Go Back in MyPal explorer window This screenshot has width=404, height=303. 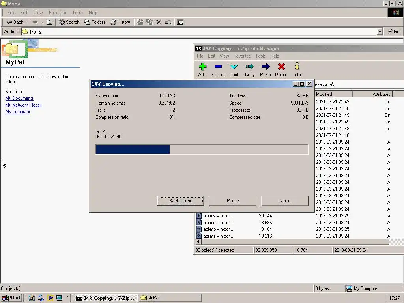coord(15,22)
